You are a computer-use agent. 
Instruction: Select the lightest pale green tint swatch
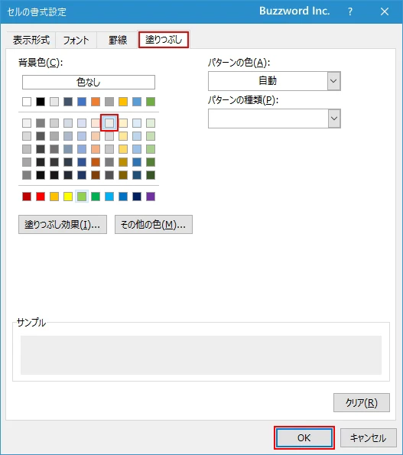(x=151, y=123)
